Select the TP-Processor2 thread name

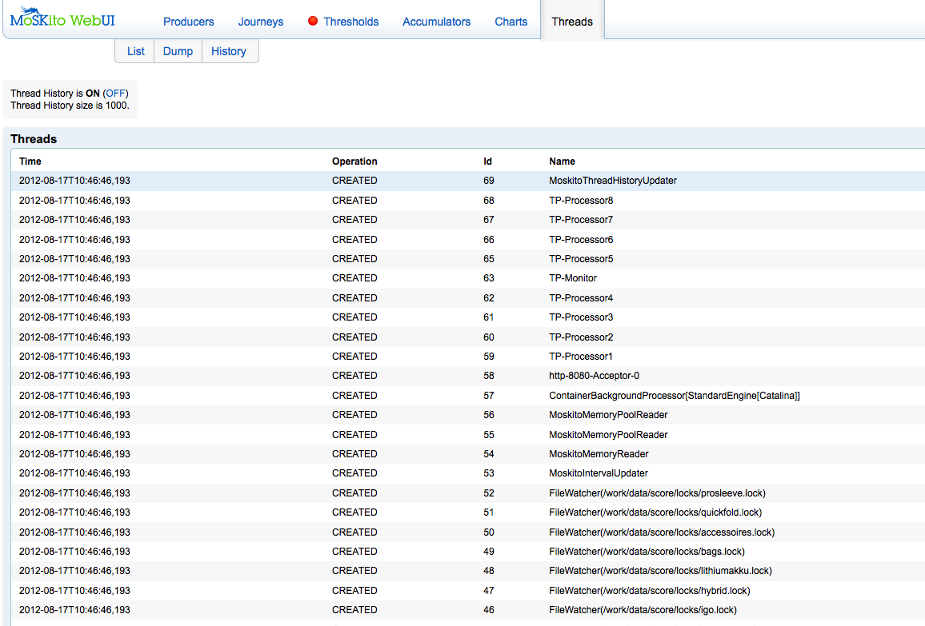pos(581,337)
